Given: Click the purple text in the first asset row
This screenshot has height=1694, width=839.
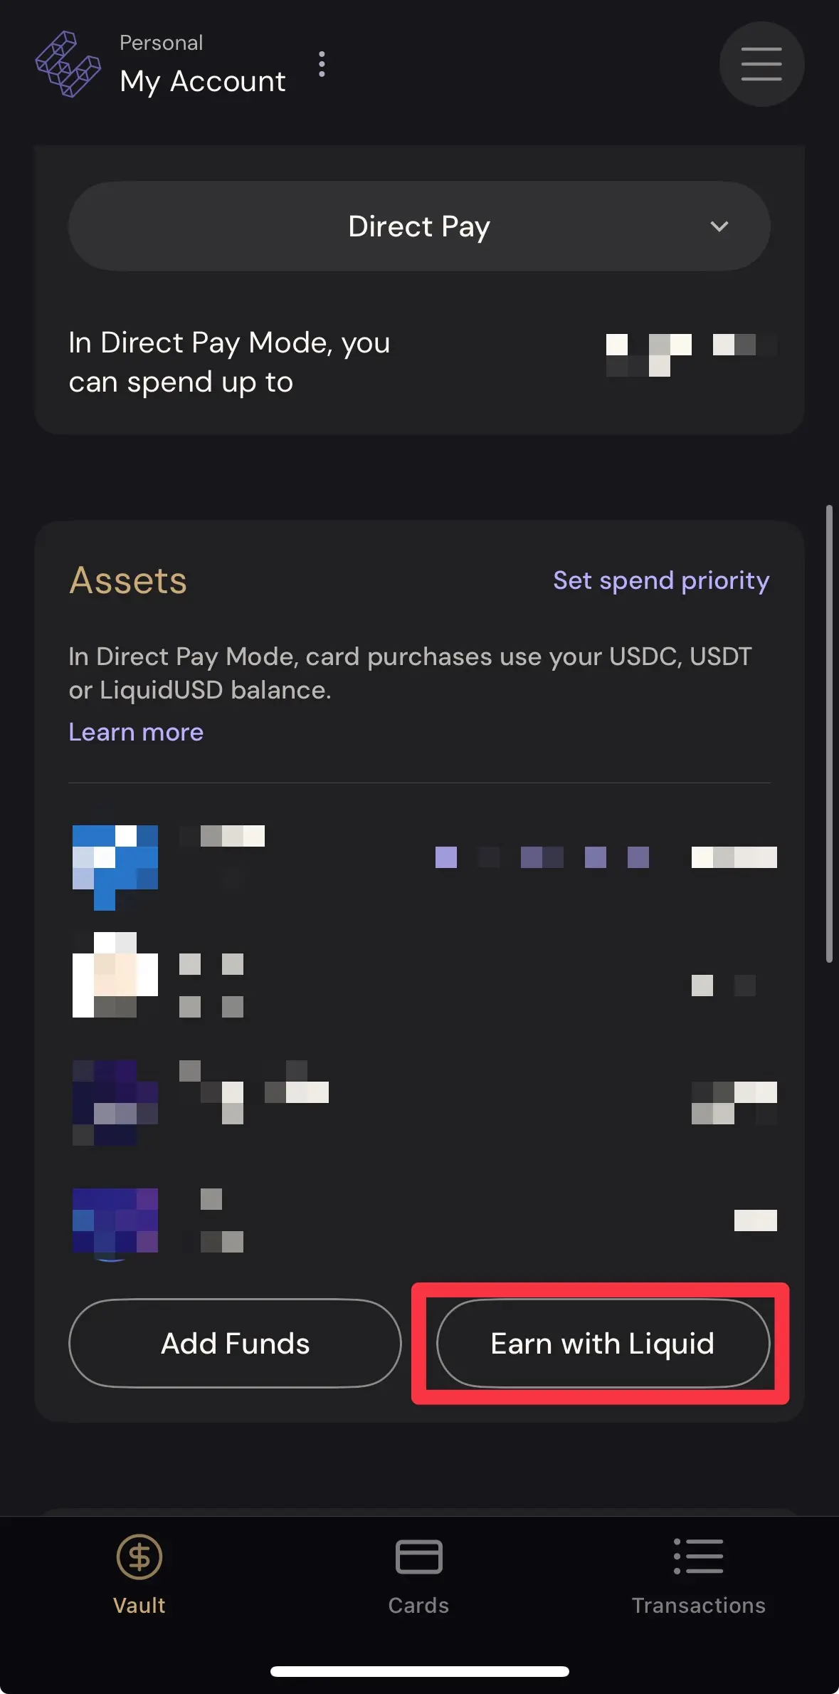Looking at the screenshot, I should 542,857.
